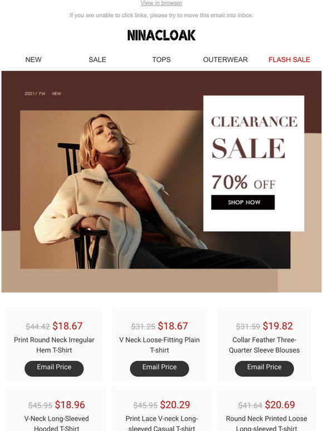This screenshot has width=323, height=431.
Task: Open Round Neck Printed Loose Long-sleeved T-shirt
Action: click(x=266, y=423)
